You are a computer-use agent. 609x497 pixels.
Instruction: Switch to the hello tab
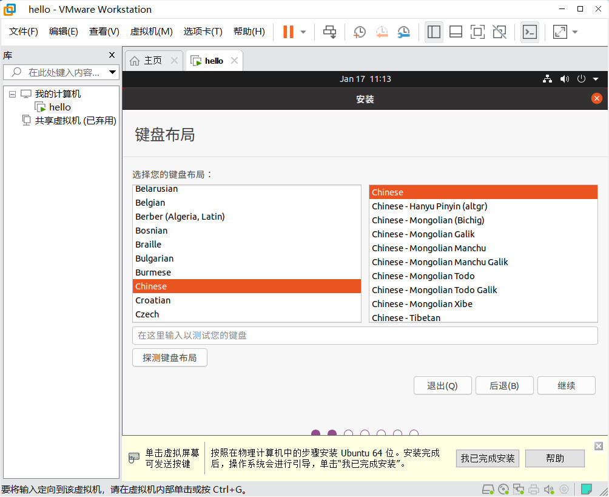(214, 61)
